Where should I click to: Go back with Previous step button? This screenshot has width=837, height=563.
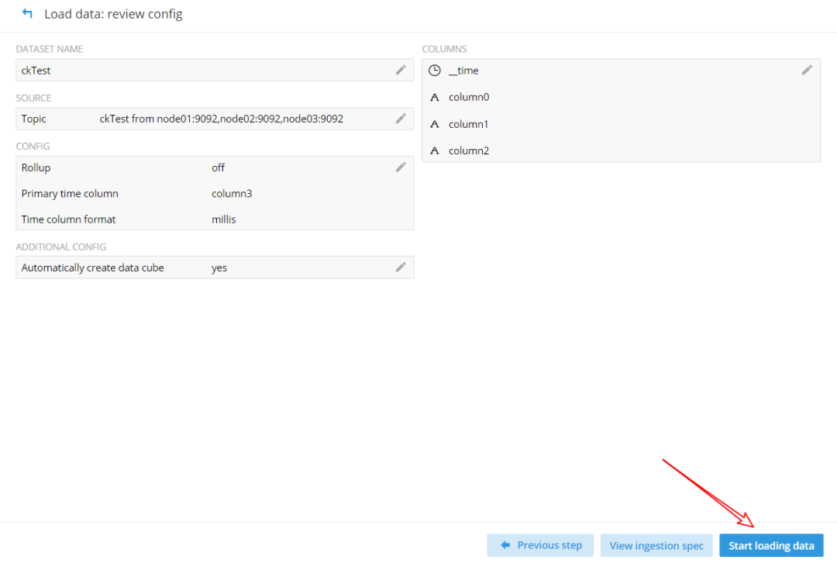[x=540, y=545]
